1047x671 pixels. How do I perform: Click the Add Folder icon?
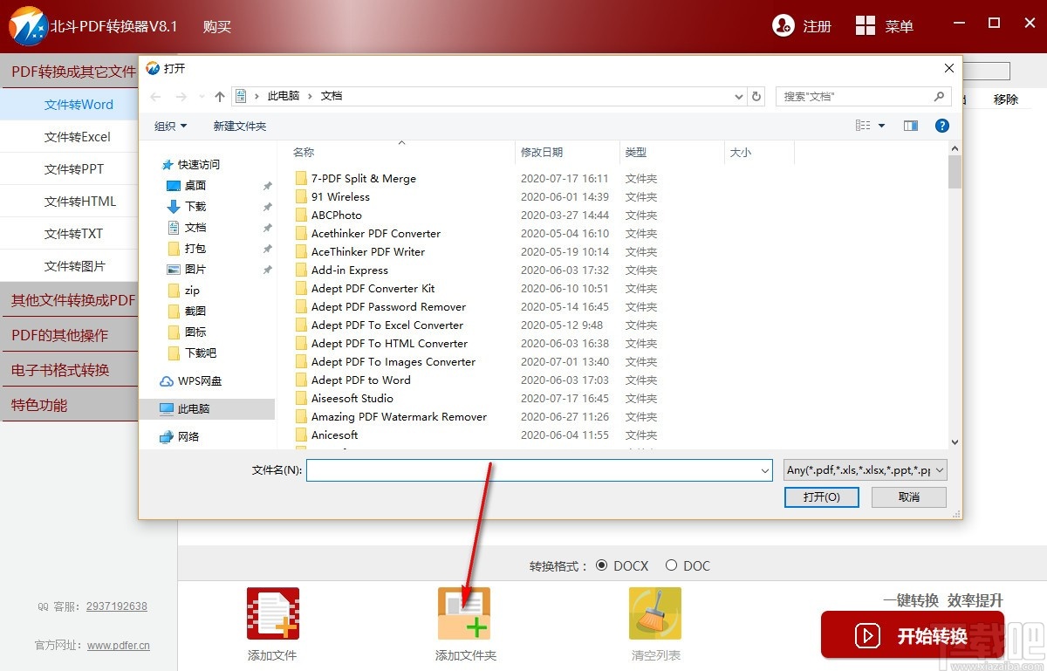point(464,613)
